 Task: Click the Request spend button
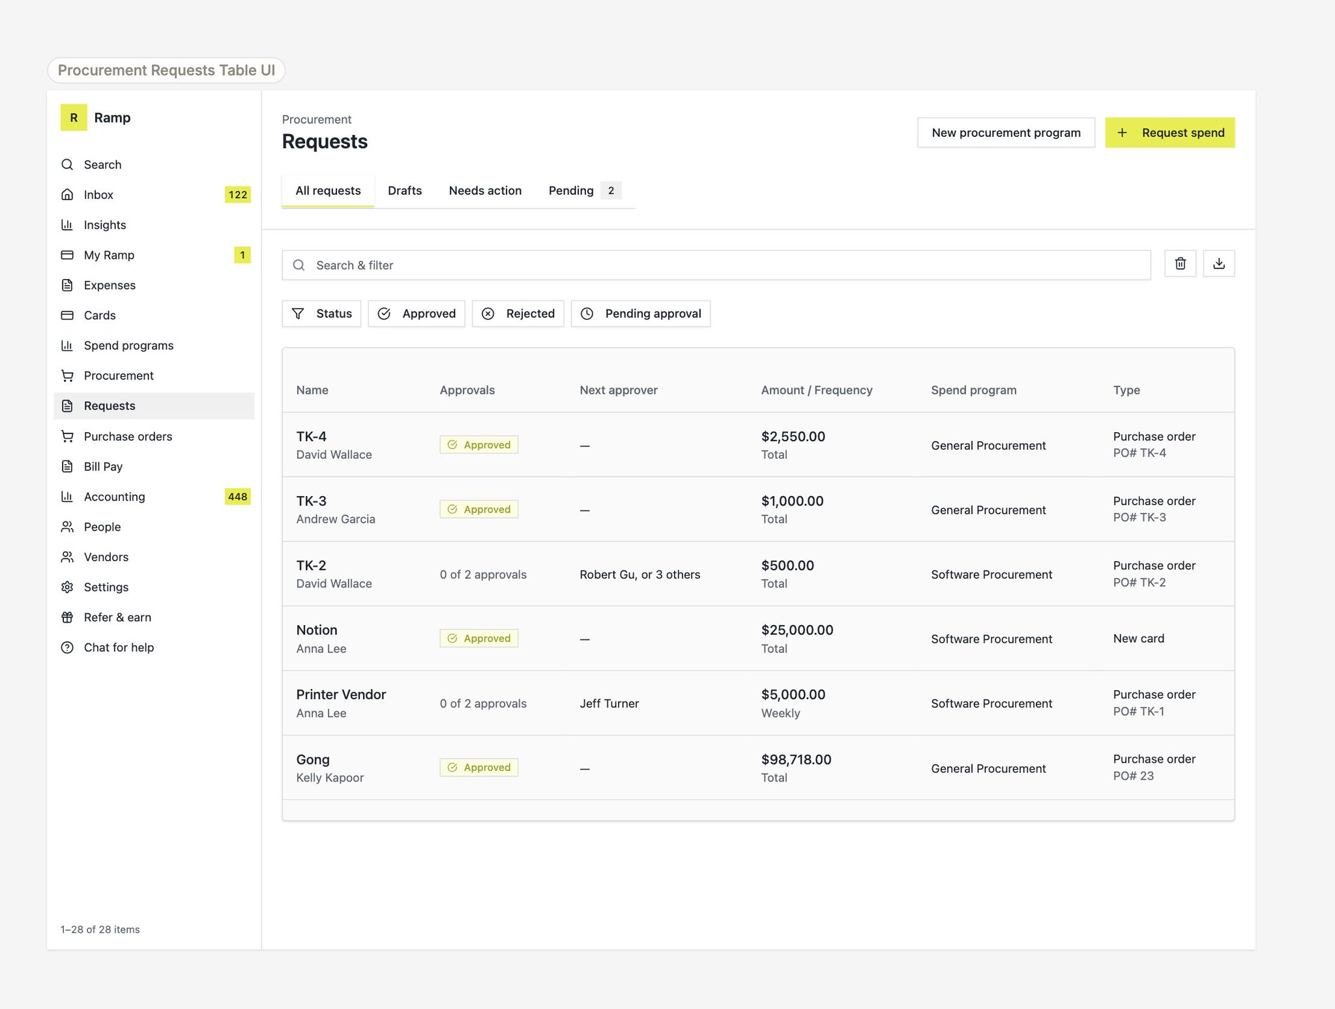click(x=1169, y=132)
